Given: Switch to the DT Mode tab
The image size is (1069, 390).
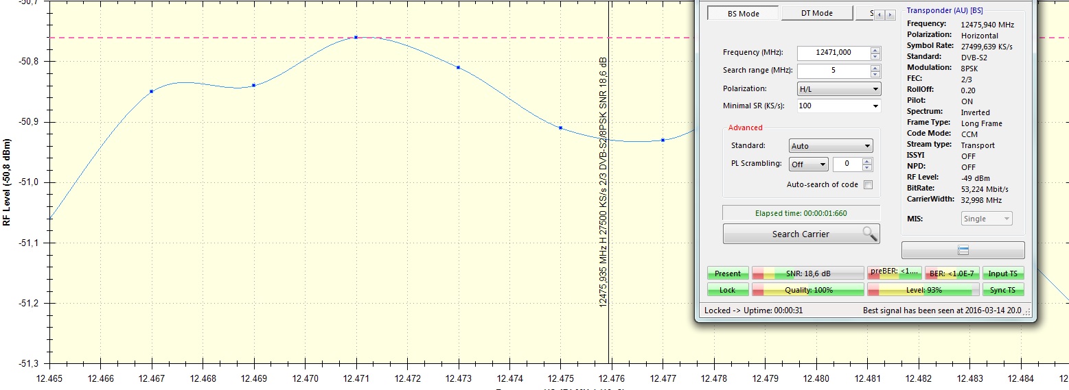Looking at the screenshot, I should point(816,13).
